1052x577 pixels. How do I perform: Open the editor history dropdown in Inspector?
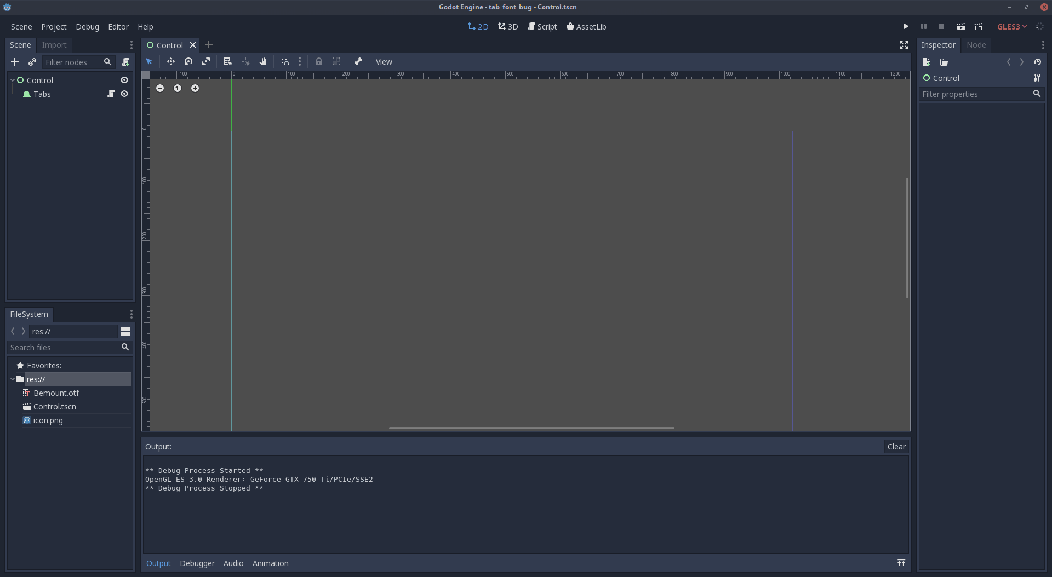tap(1038, 62)
